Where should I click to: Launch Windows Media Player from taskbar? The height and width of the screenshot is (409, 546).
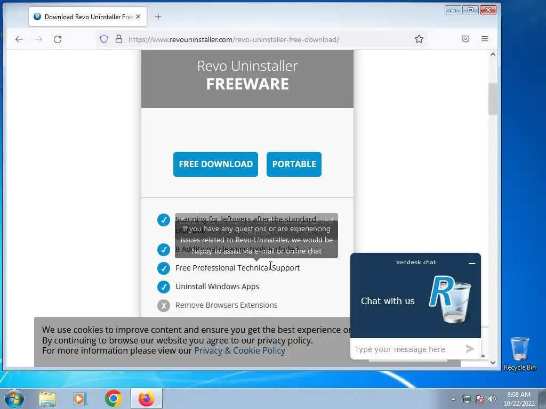point(80,398)
